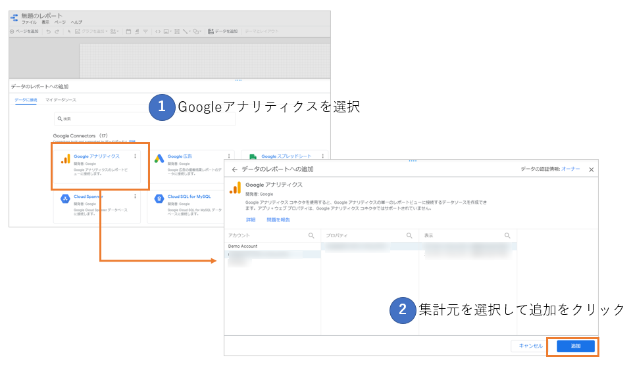Open the ヘルプ menu
Screen dimensions: 629x370
click(x=76, y=22)
